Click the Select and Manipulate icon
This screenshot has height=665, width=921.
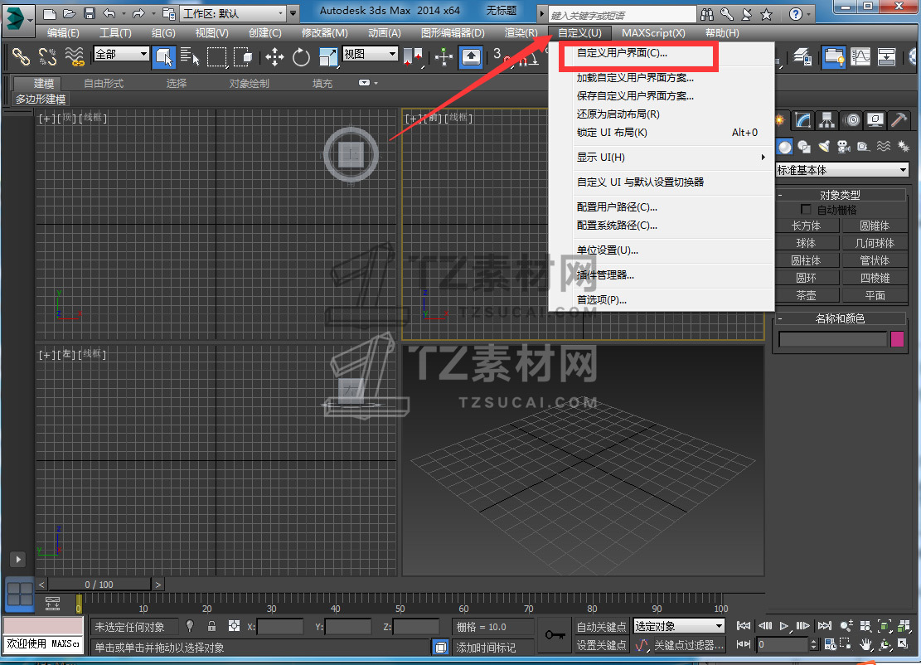[444, 57]
